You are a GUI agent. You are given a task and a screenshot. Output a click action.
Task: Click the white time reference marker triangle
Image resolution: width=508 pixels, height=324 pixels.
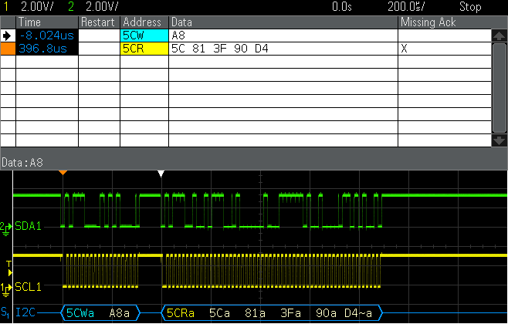pyautogui.click(x=161, y=174)
